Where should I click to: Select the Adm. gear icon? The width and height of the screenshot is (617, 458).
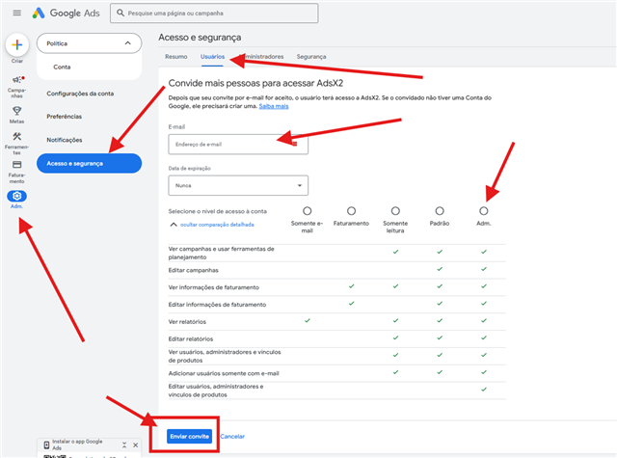[x=17, y=196]
